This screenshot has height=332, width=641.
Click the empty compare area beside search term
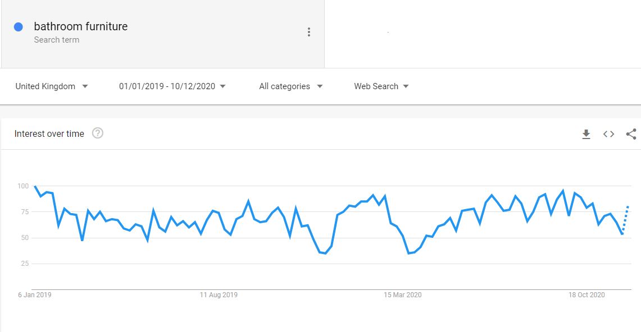tap(482, 34)
